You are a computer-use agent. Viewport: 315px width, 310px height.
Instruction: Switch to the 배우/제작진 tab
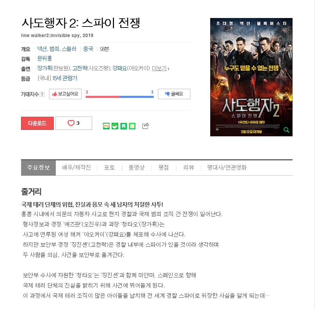(x=76, y=168)
